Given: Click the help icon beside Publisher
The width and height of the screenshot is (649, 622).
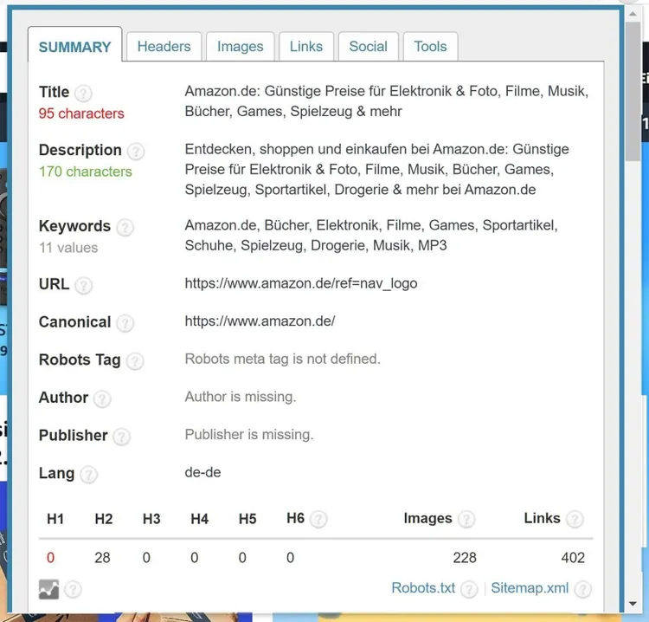Looking at the screenshot, I should 122,437.
